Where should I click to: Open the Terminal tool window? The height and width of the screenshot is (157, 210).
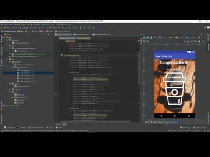(x=21, y=128)
